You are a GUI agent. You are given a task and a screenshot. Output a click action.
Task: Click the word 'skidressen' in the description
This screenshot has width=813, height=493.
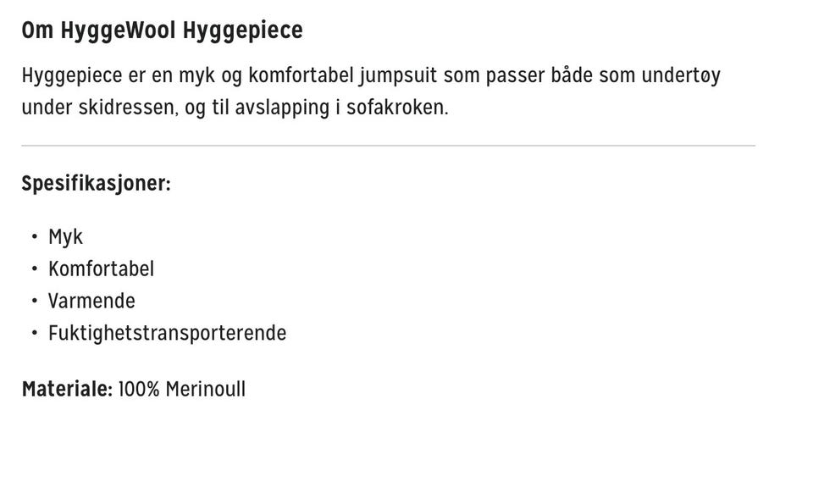128,108
